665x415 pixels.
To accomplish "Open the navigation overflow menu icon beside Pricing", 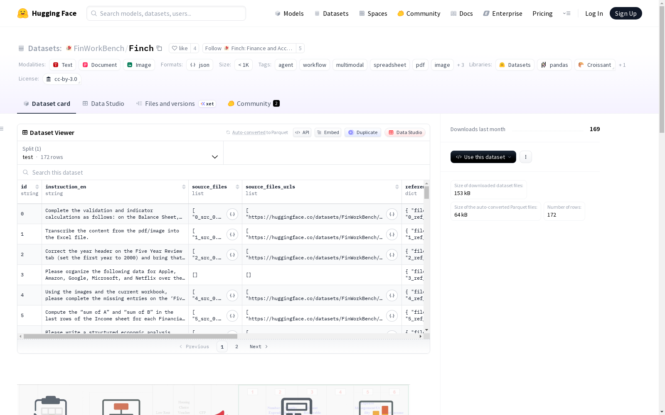I will [x=566, y=13].
